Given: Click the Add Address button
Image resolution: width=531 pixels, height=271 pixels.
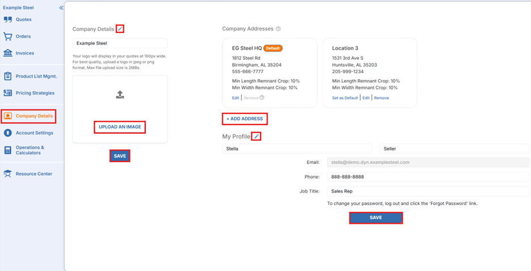Looking at the screenshot, I should (x=244, y=119).
